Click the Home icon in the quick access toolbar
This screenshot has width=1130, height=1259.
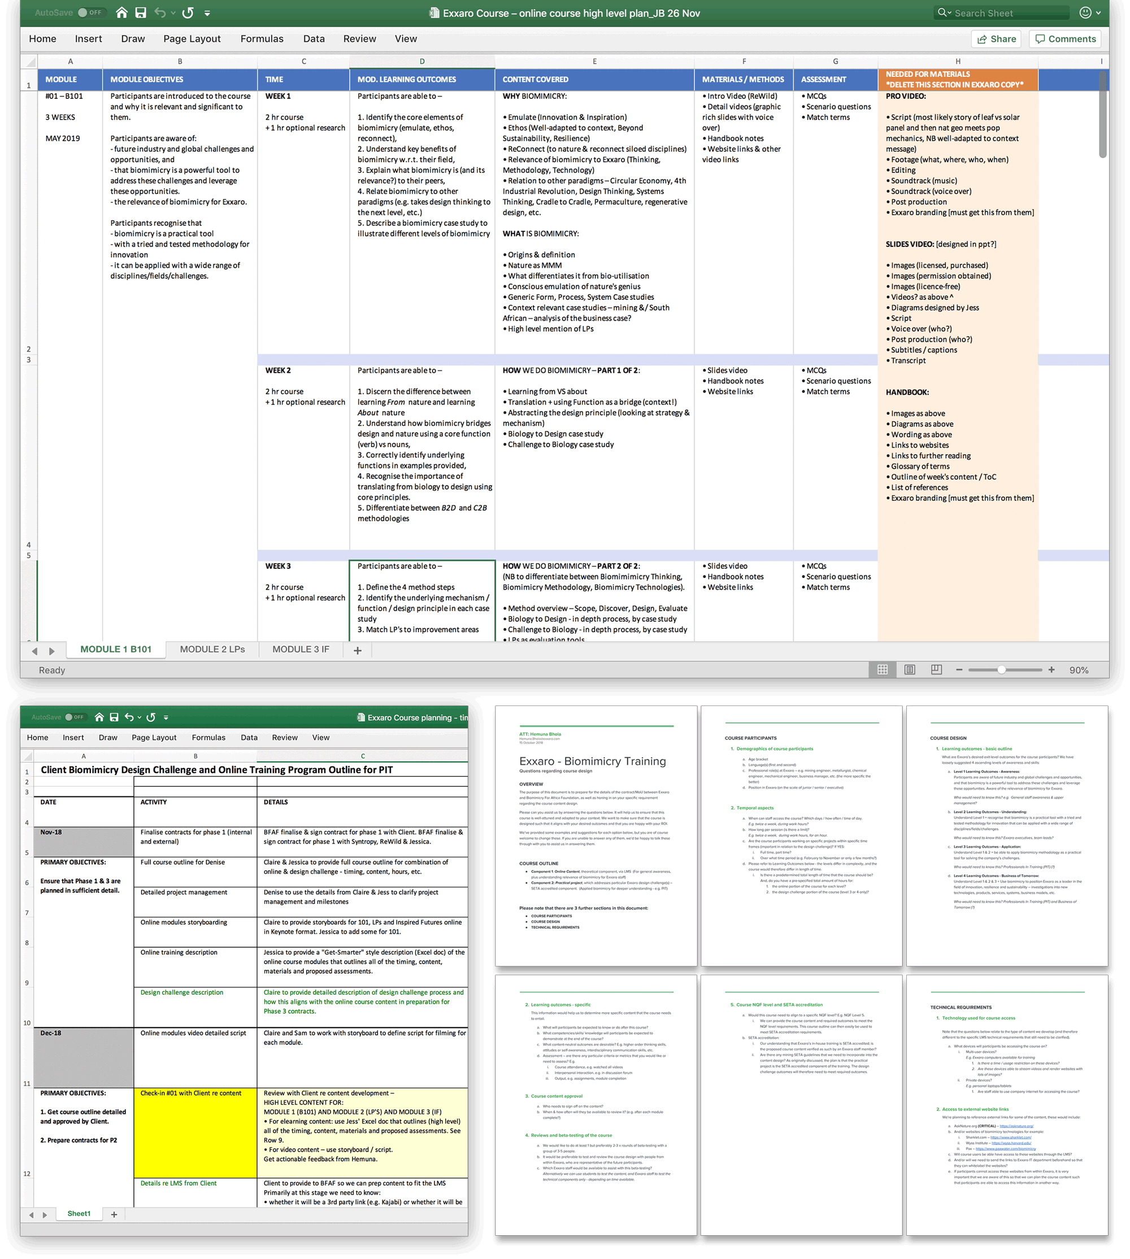pyautogui.click(x=121, y=12)
